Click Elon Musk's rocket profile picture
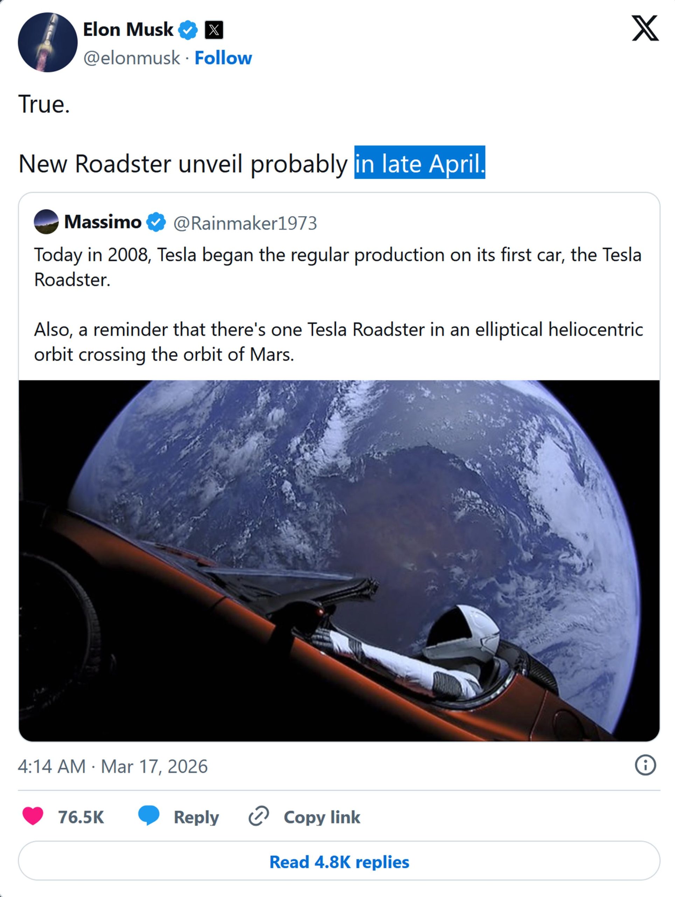This screenshot has height=897, width=675. [x=47, y=42]
